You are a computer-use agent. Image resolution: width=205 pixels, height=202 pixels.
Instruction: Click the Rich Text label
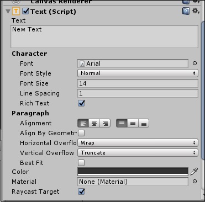[35, 103]
